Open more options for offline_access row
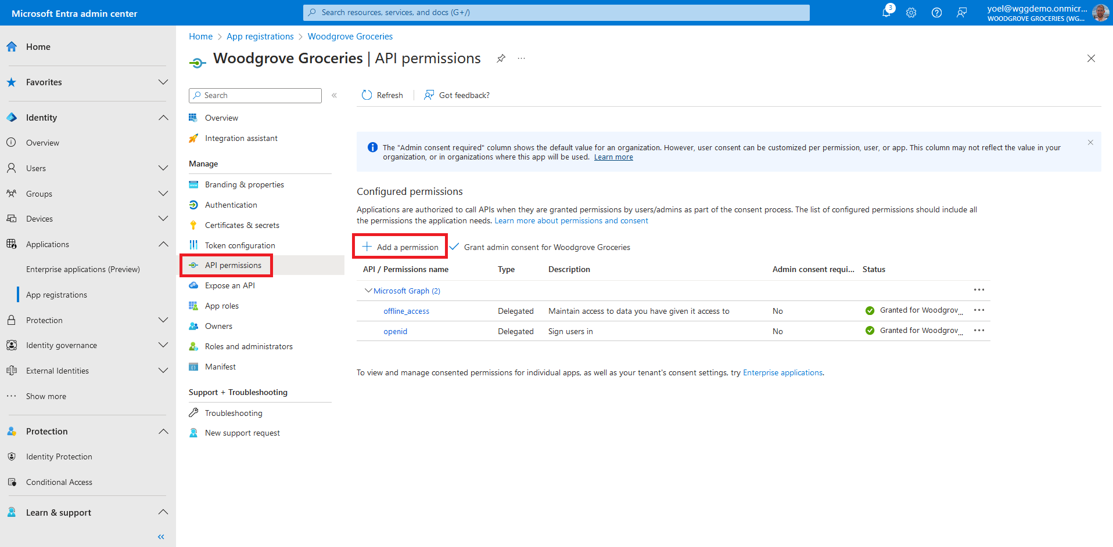The height and width of the screenshot is (547, 1113). 979,310
